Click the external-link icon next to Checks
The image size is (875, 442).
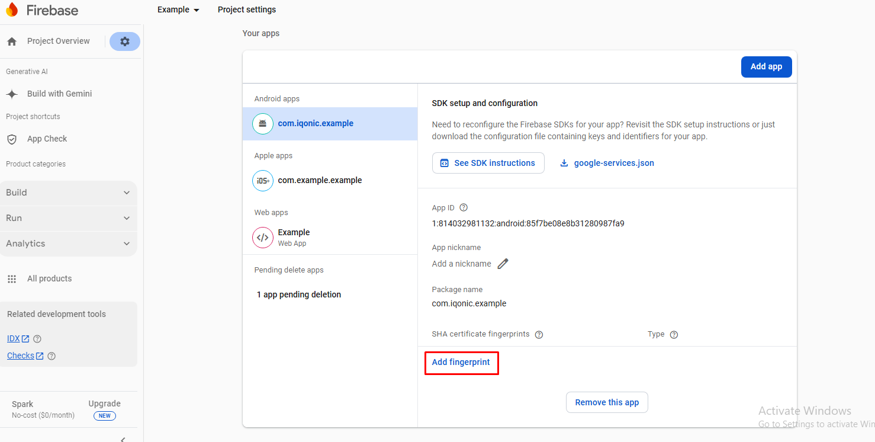(x=40, y=356)
